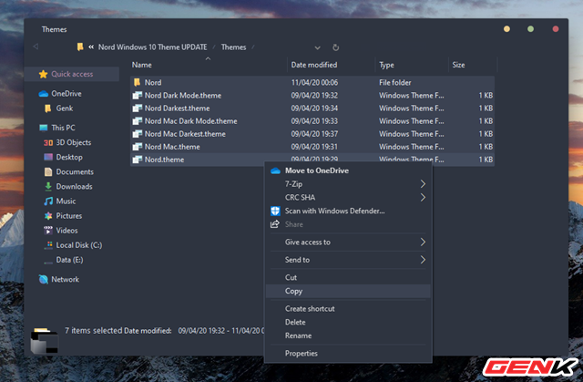Select Properties in the context menu
583x382 pixels.
click(302, 354)
